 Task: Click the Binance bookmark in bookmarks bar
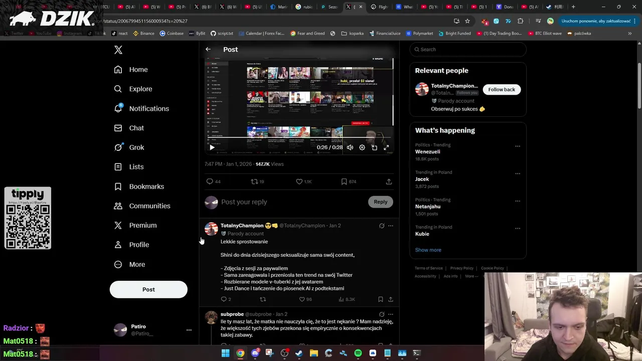click(x=143, y=34)
